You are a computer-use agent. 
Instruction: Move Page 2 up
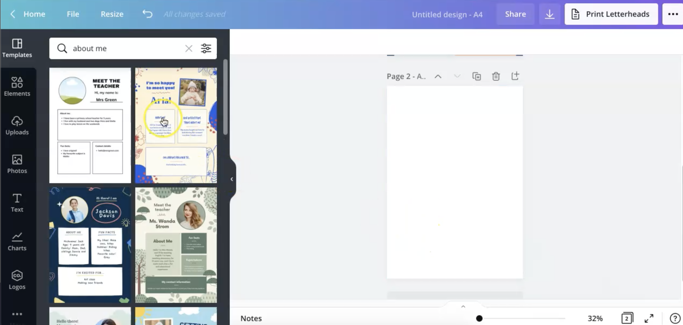click(438, 77)
